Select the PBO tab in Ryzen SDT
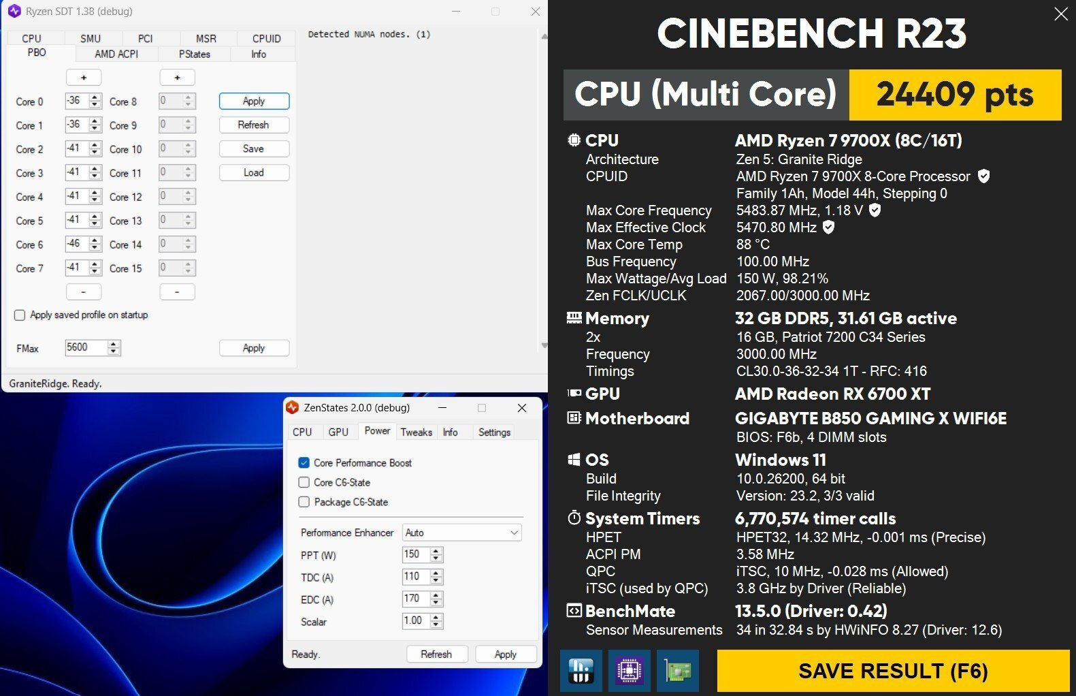The width and height of the screenshot is (1076, 696). [x=37, y=52]
